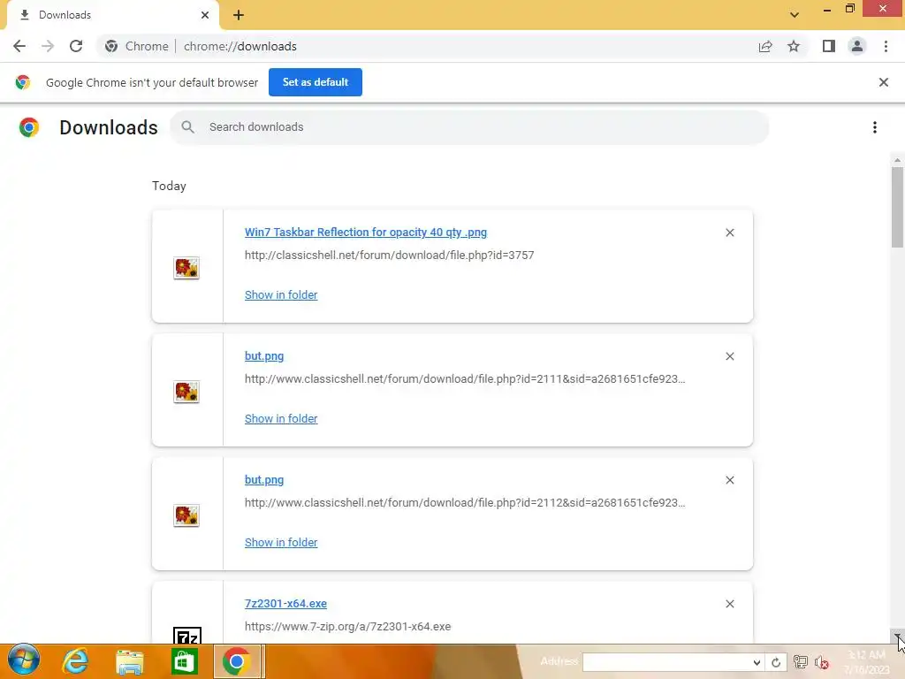Screen dimensions: 905x679
Task: Expand the taskbar Address dropdown
Action: click(757, 662)
